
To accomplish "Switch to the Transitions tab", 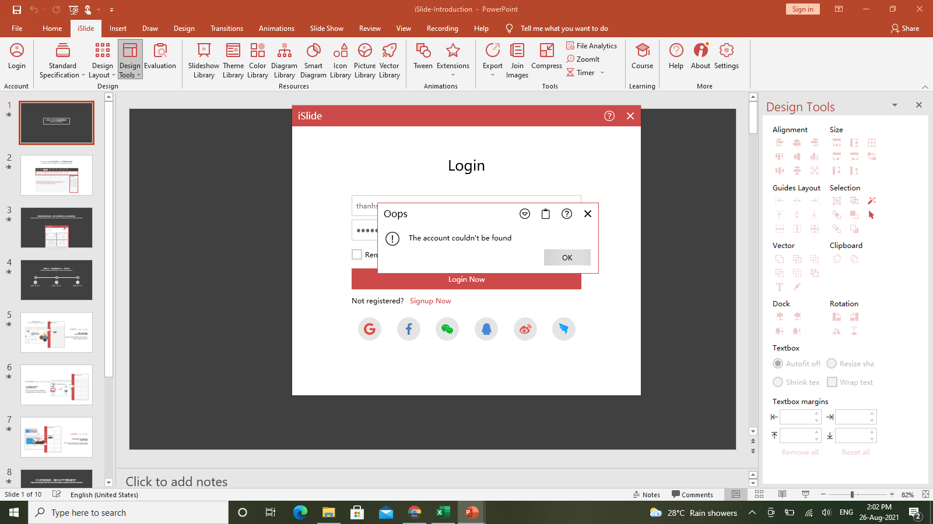I will pyautogui.click(x=227, y=29).
